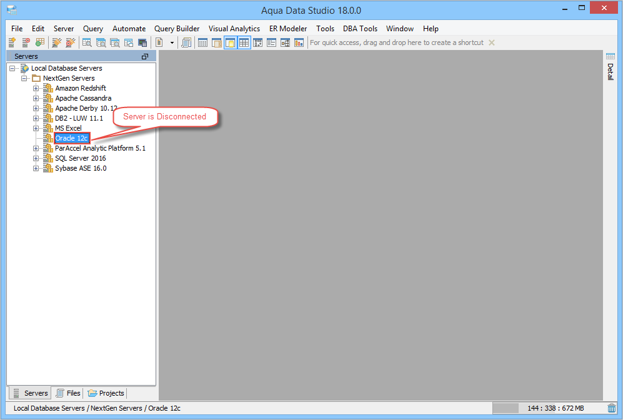Open the File menu
Viewport: 623px width, 420px height.
(x=17, y=29)
